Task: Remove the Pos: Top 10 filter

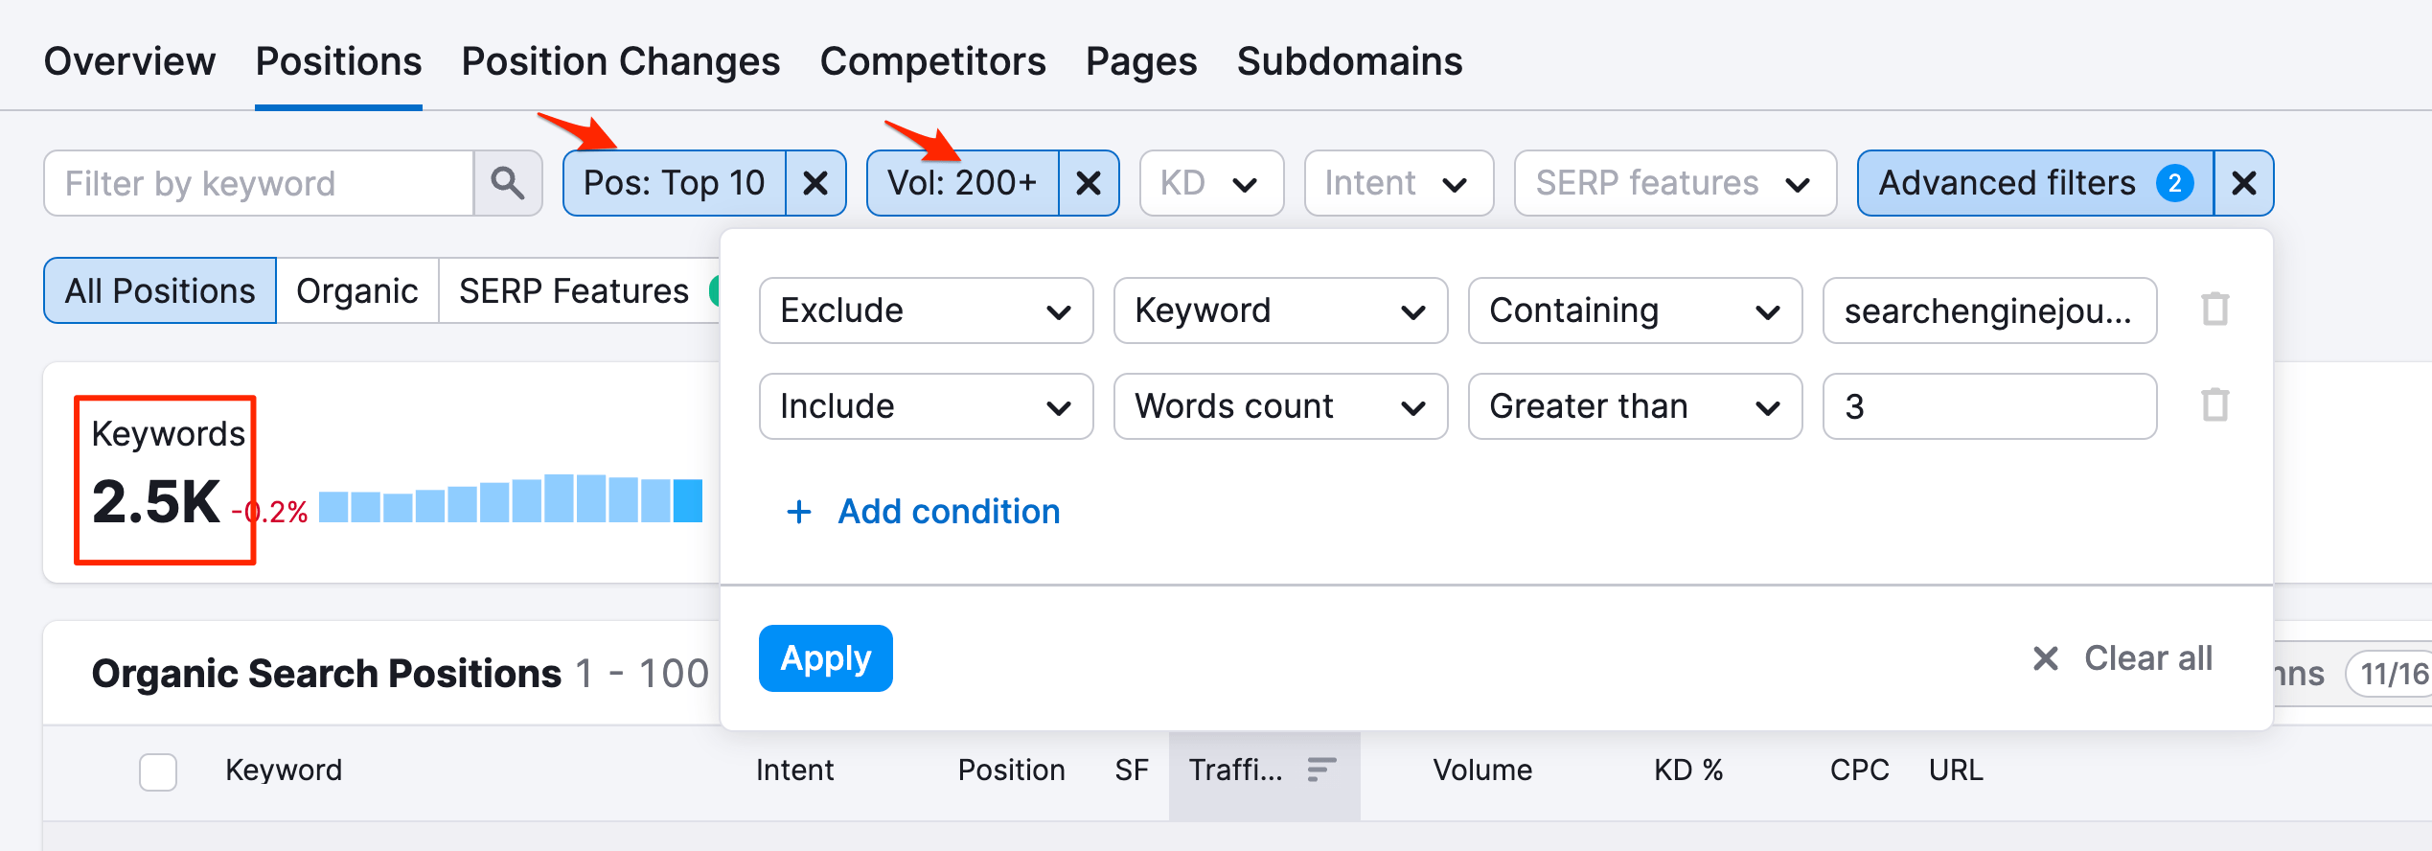Action: pos(815,183)
